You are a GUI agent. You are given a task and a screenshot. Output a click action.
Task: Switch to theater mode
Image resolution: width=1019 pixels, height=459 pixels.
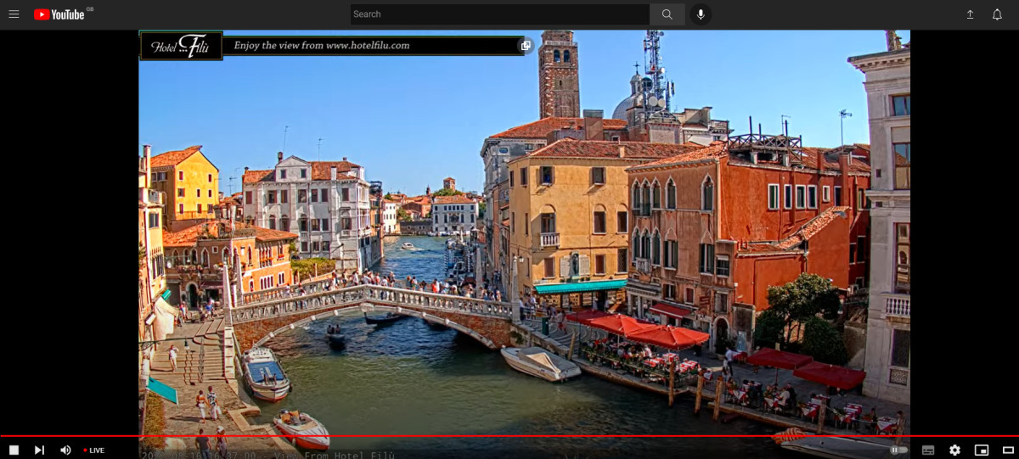pos(1008,450)
